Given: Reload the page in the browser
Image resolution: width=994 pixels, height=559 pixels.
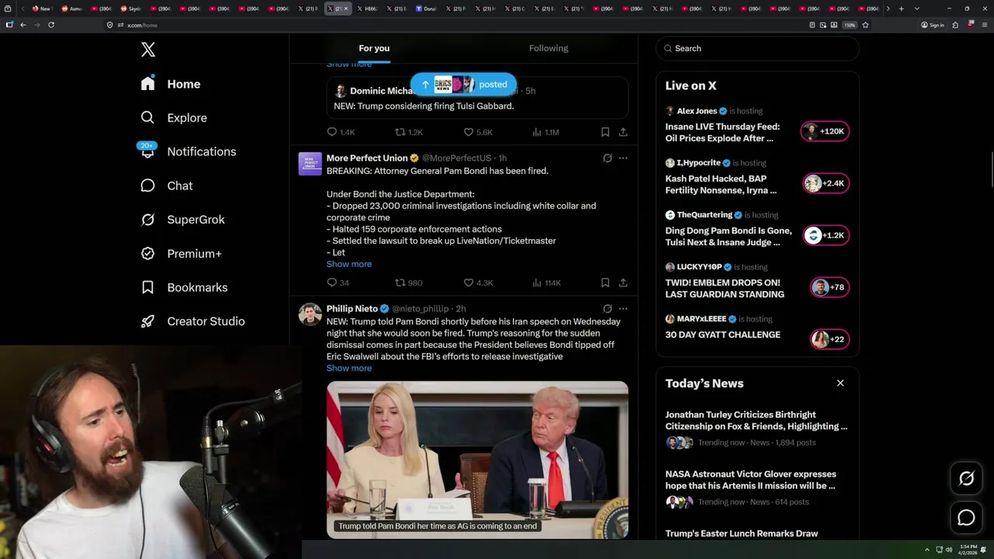Looking at the screenshot, I should click(x=51, y=25).
